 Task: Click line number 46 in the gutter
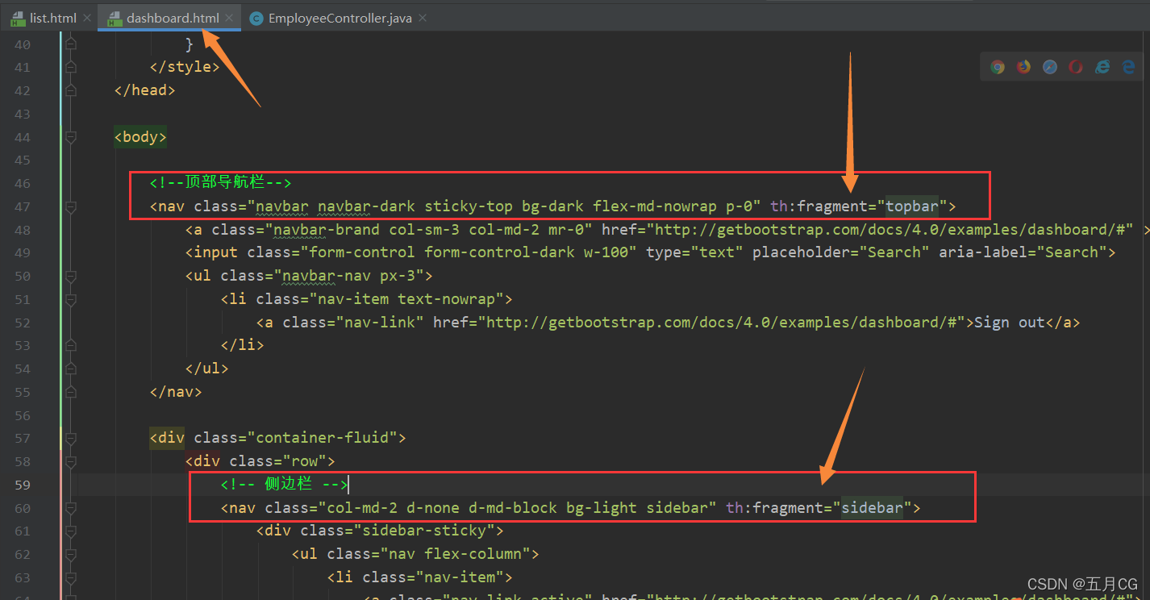[22, 183]
